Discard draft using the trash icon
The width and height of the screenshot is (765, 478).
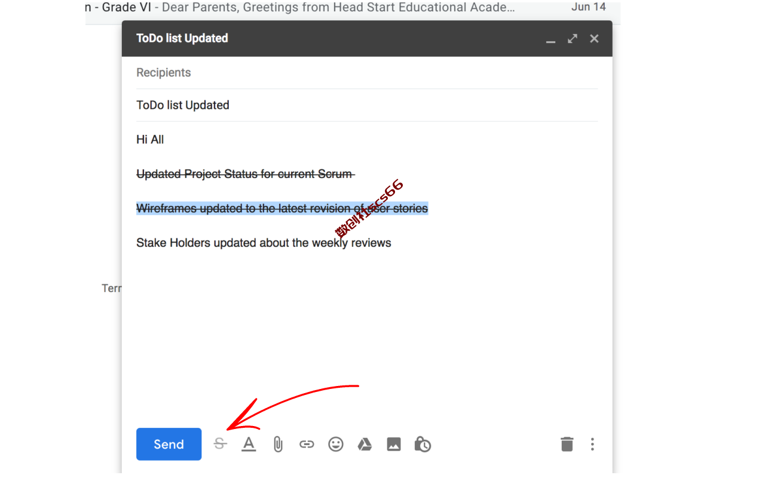[567, 444]
